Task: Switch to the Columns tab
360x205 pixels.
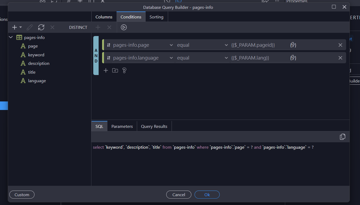Action: (x=104, y=17)
